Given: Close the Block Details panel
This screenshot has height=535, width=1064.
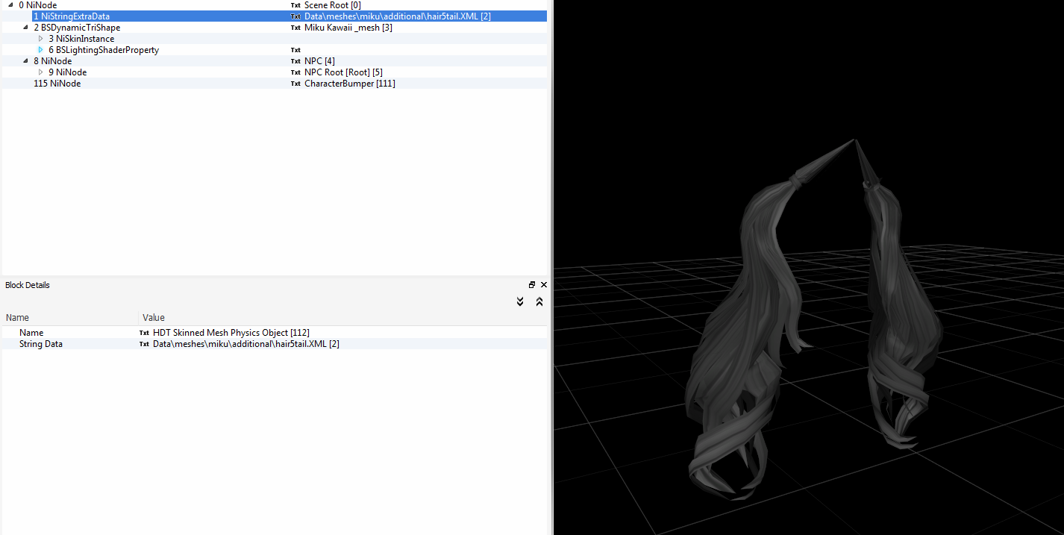Looking at the screenshot, I should [544, 285].
